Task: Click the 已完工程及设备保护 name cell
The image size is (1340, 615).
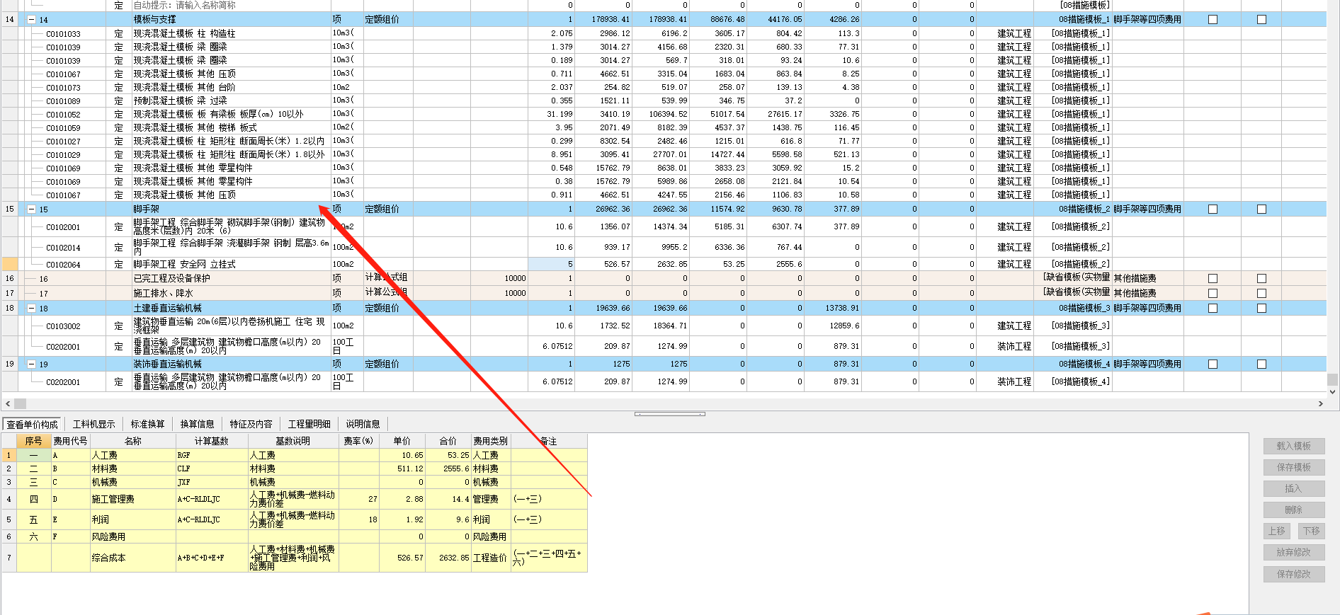Action: pos(231,279)
